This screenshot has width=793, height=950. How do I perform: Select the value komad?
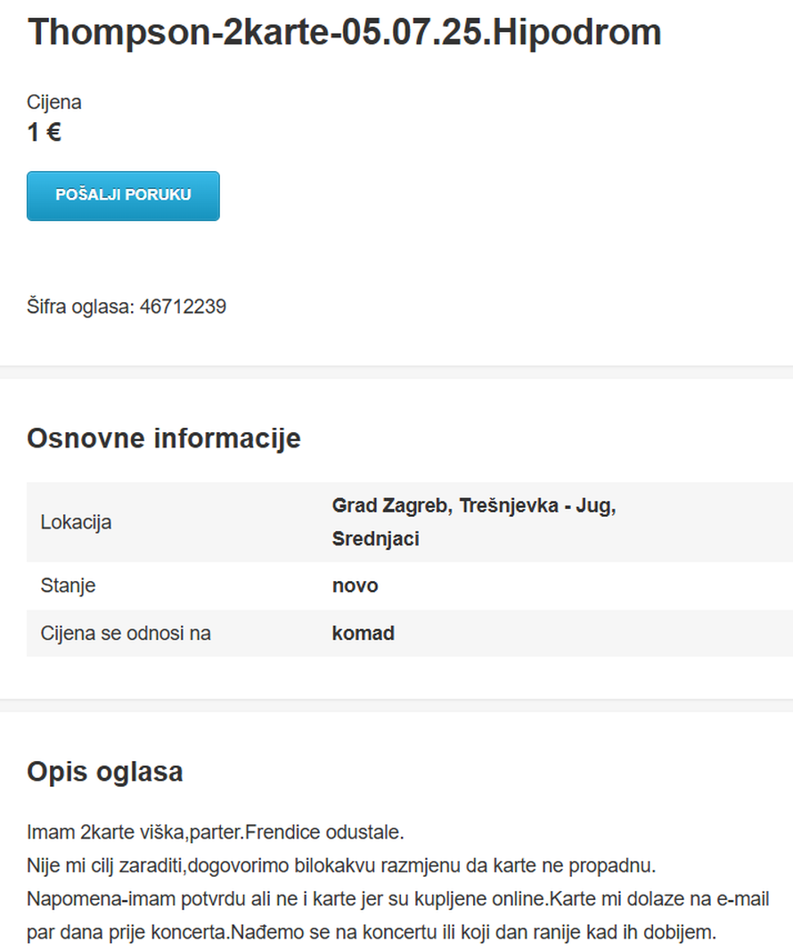click(x=364, y=633)
